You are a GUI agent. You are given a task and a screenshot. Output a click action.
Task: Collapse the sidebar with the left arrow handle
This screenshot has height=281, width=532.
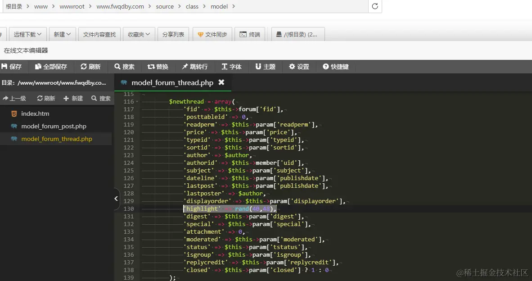[117, 199]
